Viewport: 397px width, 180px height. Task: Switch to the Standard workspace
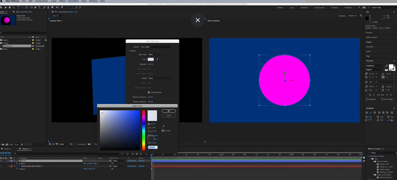tap(304, 7)
